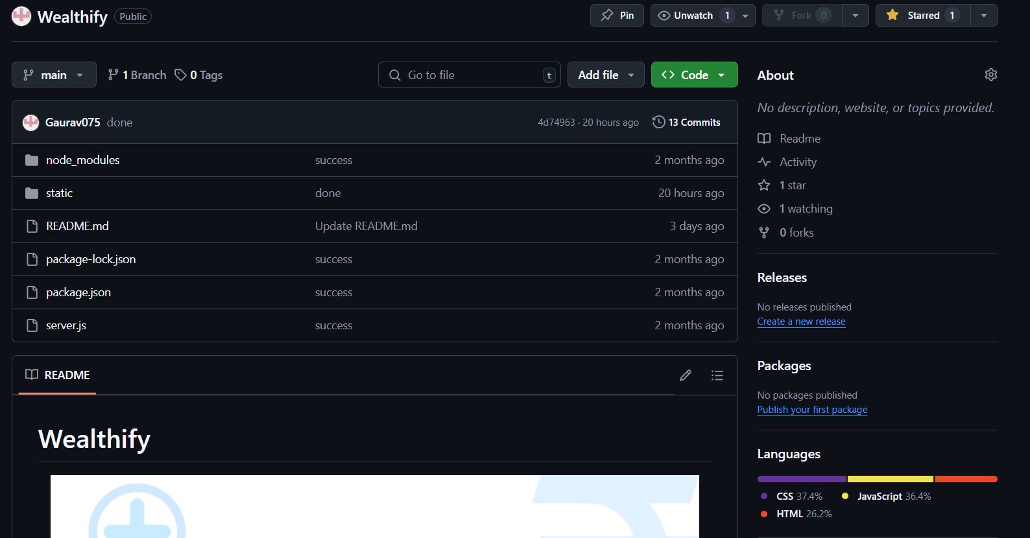Screen dimensions: 1030x538
Task: Open the green Code dropdown
Action: coord(694,75)
